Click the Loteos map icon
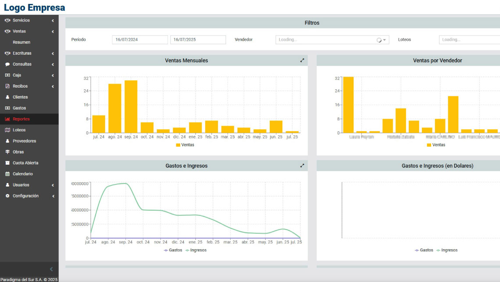The image size is (500, 282). tap(7, 130)
